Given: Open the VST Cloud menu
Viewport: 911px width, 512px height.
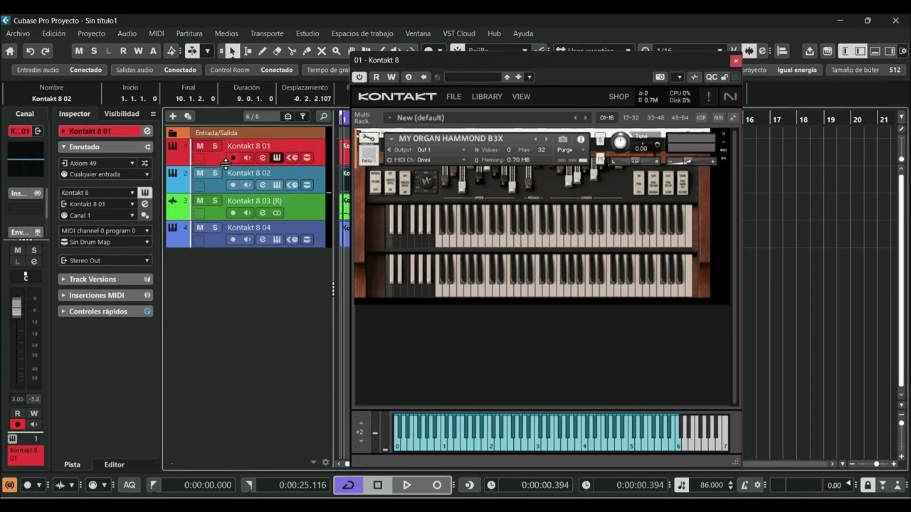Looking at the screenshot, I should (459, 33).
